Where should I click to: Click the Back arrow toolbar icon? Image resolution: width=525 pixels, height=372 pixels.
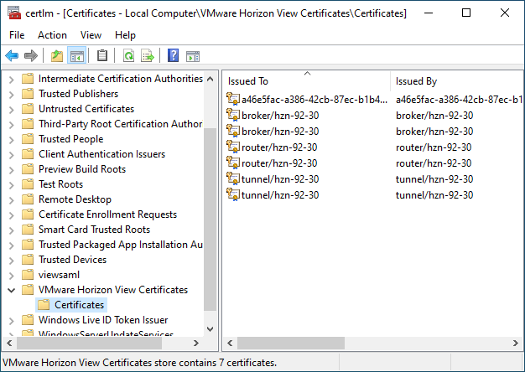coord(12,56)
